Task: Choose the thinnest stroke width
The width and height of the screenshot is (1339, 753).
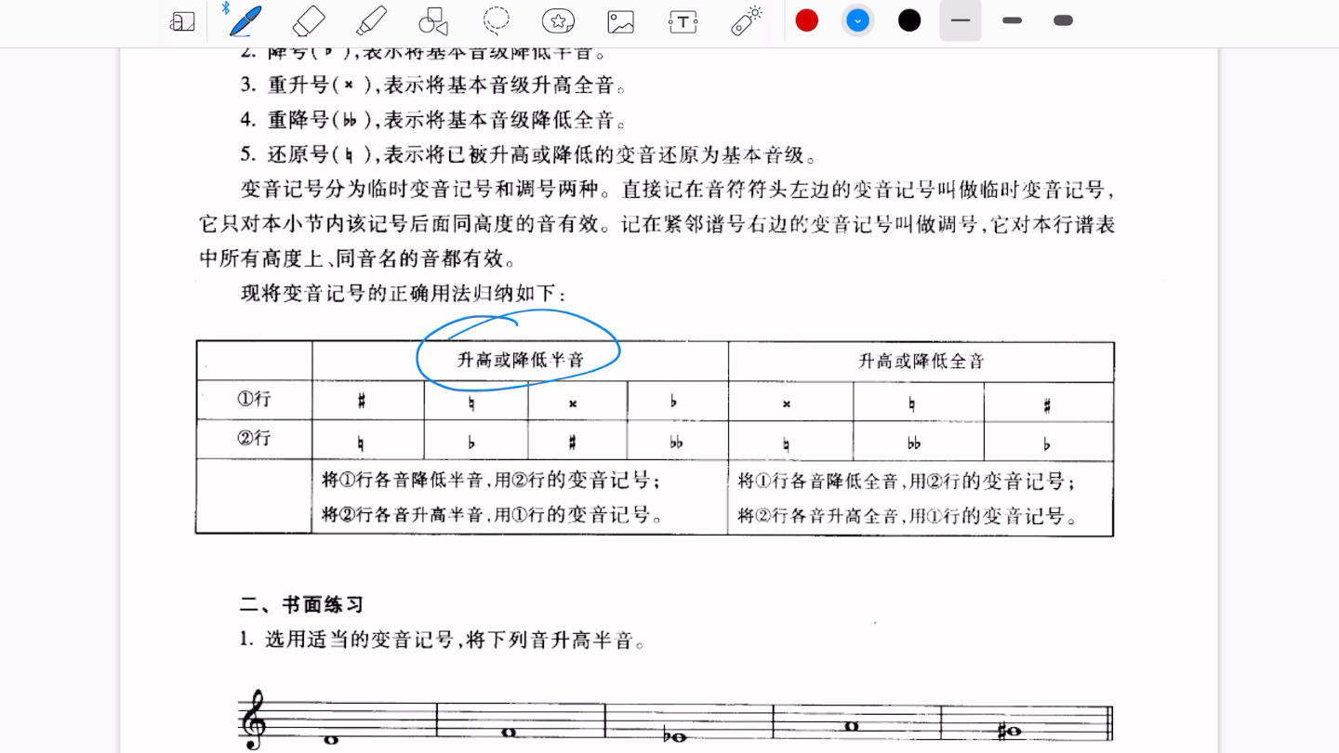Action: click(x=961, y=20)
